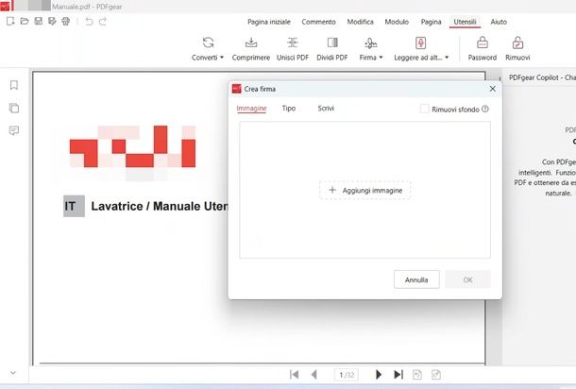Screen dimensions: 576x389
Task: Click the Lavatrice / Manuale title text
Action: [x=159, y=207]
